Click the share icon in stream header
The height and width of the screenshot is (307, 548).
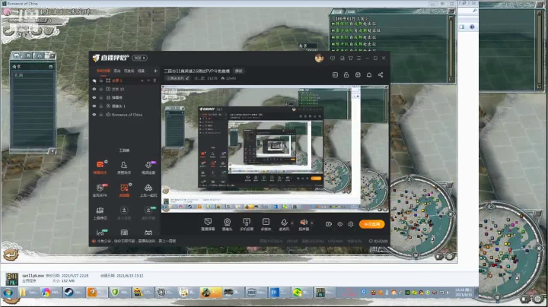tap(381, 74)
